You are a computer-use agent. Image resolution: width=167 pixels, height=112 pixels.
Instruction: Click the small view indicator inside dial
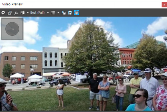[13, 29]
